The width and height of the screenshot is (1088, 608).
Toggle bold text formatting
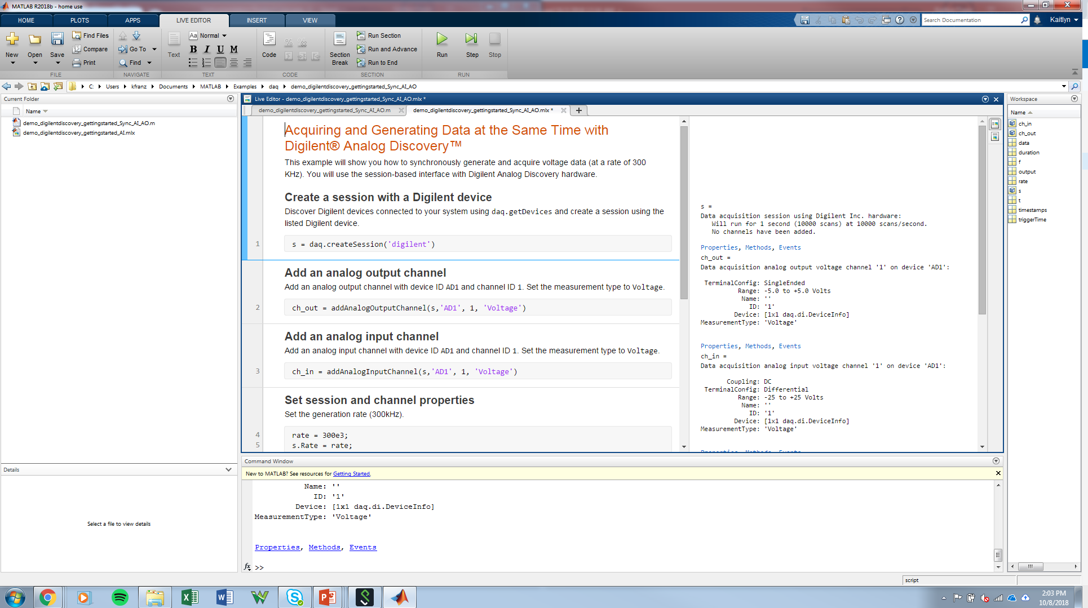pyautogui.click(x=193, y=49)
